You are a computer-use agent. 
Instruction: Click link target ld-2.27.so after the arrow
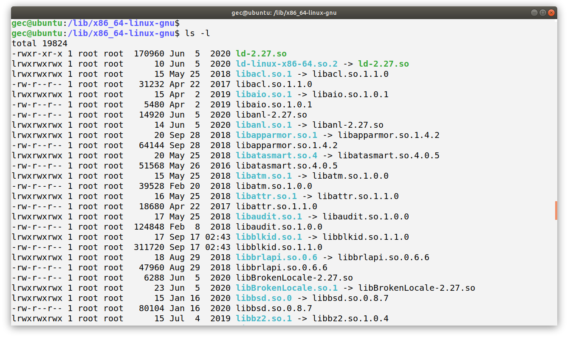coord(384,64)
